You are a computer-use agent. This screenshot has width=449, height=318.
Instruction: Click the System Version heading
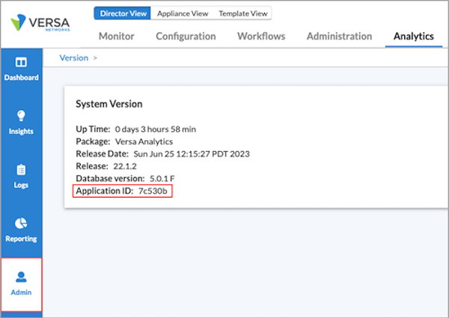click(x=109, y=104)
